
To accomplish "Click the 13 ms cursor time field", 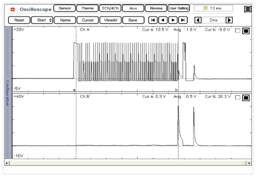I will point(213,8).
